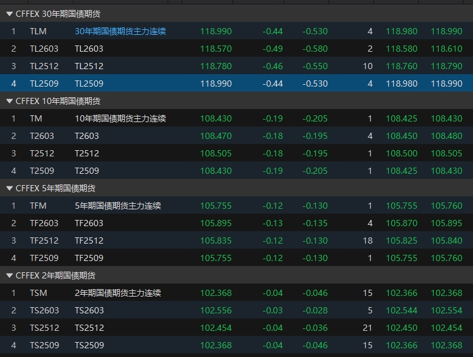Click change -0.205 in the T2509 row
This screenshot has width=473, height=357.
(x=315, y=171)
